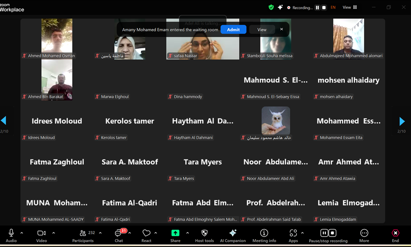Expand Participants options arrow

(100, 233)
